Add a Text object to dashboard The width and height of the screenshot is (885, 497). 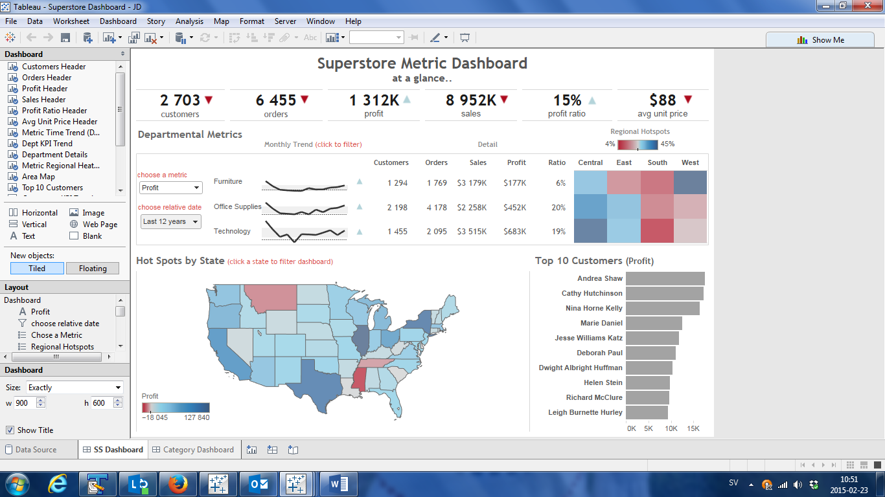tap(22, 236)
